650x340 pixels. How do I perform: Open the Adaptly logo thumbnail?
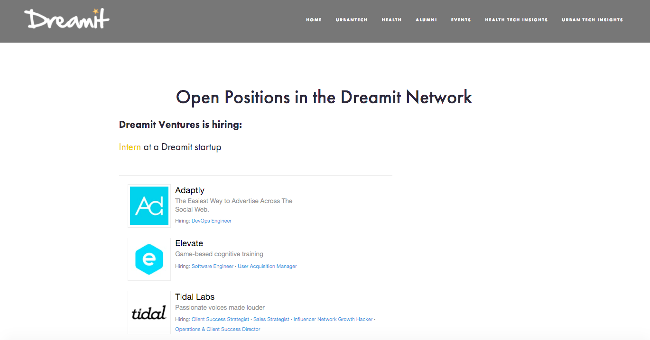click(149, 206)
